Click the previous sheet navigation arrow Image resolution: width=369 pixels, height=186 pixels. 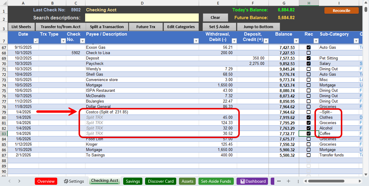pyautogui.click(x=10, y=181)
